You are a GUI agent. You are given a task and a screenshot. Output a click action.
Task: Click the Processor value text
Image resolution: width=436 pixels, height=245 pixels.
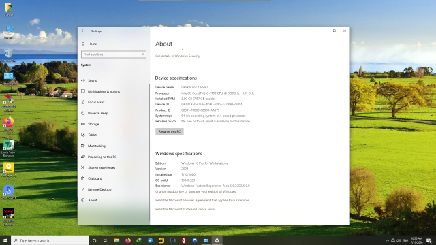point(218,93)
